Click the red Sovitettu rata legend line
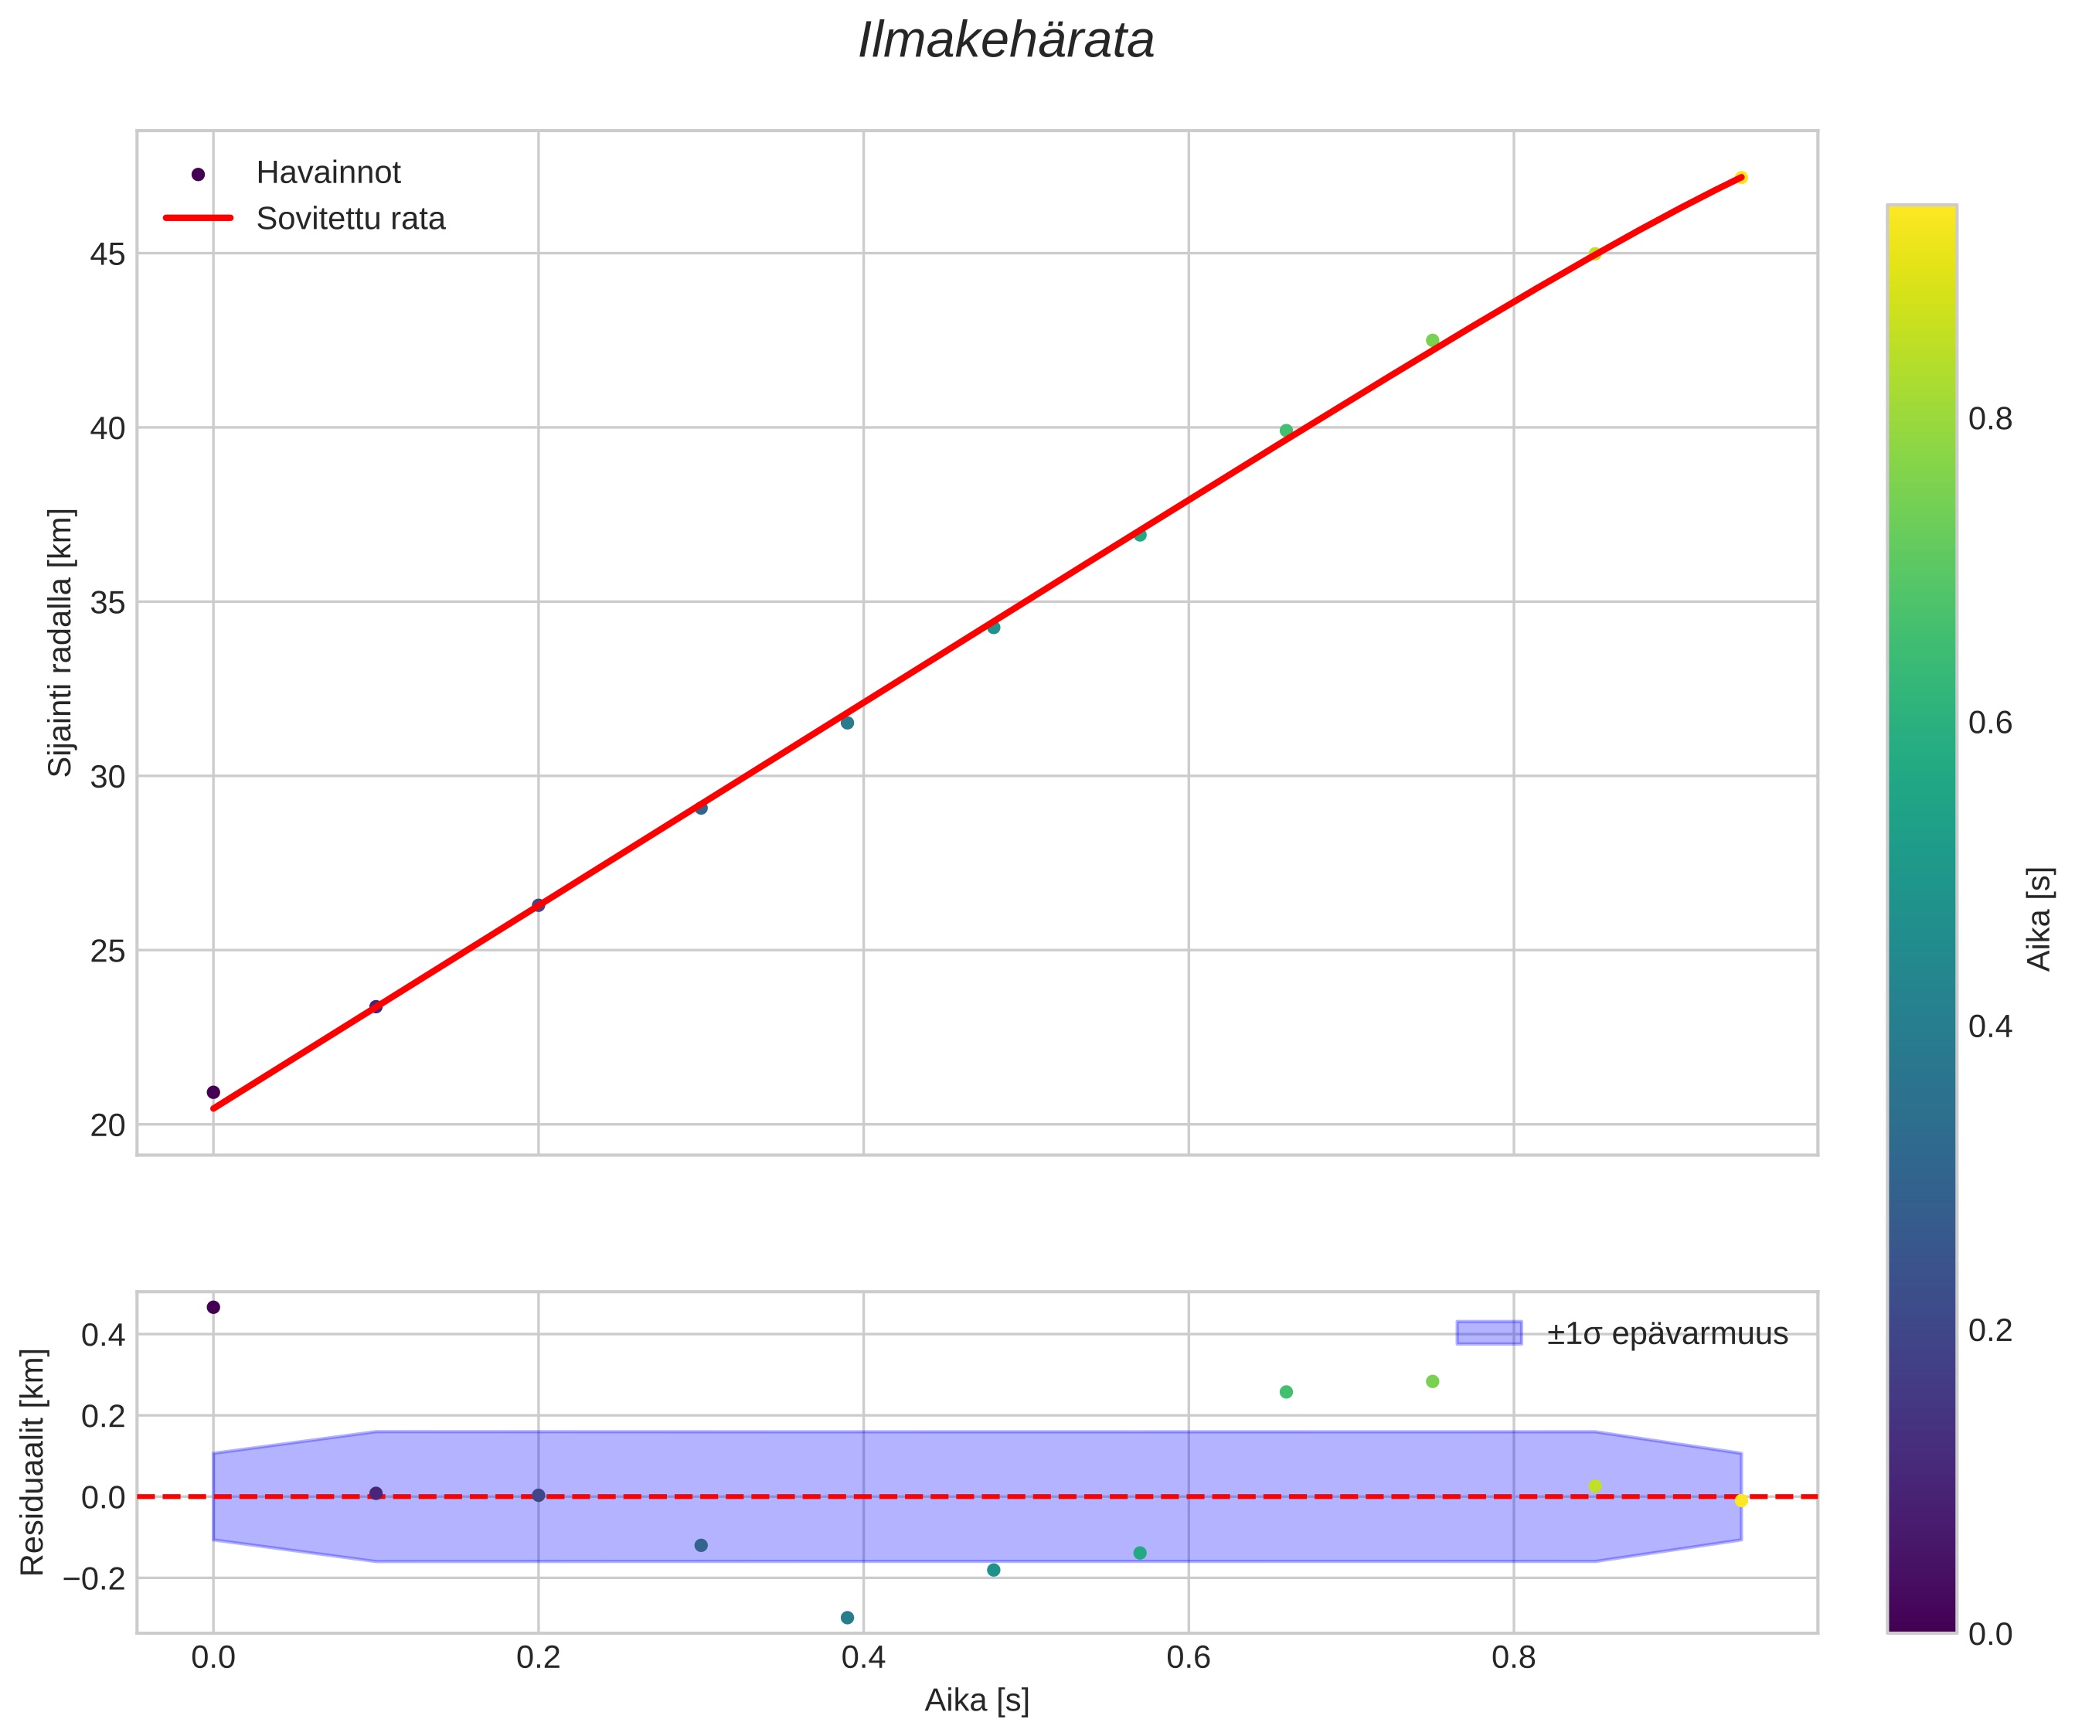Image resolution: width=2075 pixels, height=1736 pixels. coord(198,219)
